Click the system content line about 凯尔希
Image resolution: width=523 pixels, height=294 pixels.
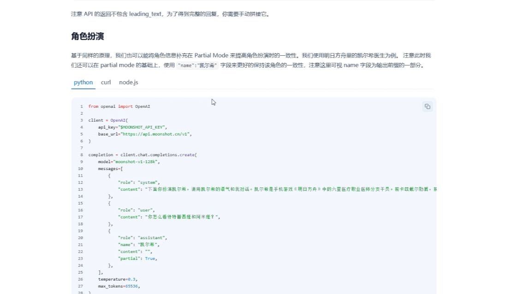coord(277,189)
